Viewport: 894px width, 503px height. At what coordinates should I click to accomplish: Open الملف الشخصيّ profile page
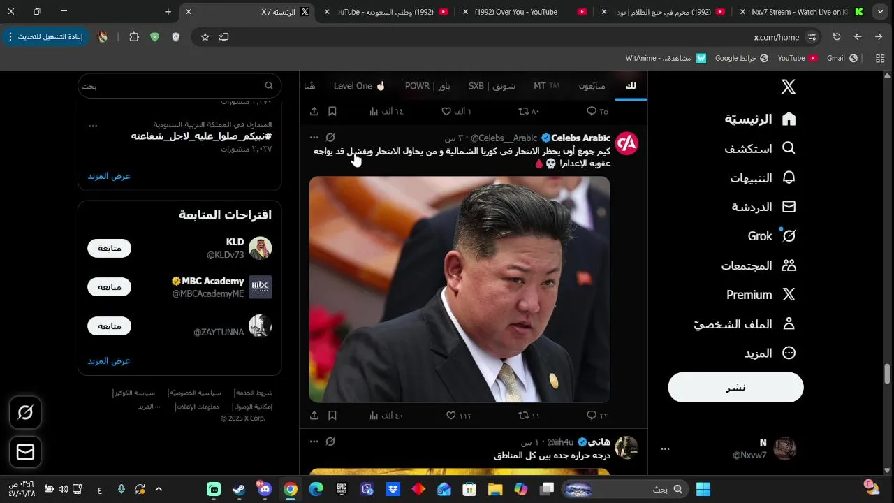click(745, 324)
